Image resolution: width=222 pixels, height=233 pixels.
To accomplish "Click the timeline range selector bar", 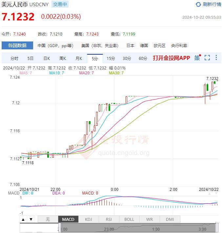I will (138, 228).
